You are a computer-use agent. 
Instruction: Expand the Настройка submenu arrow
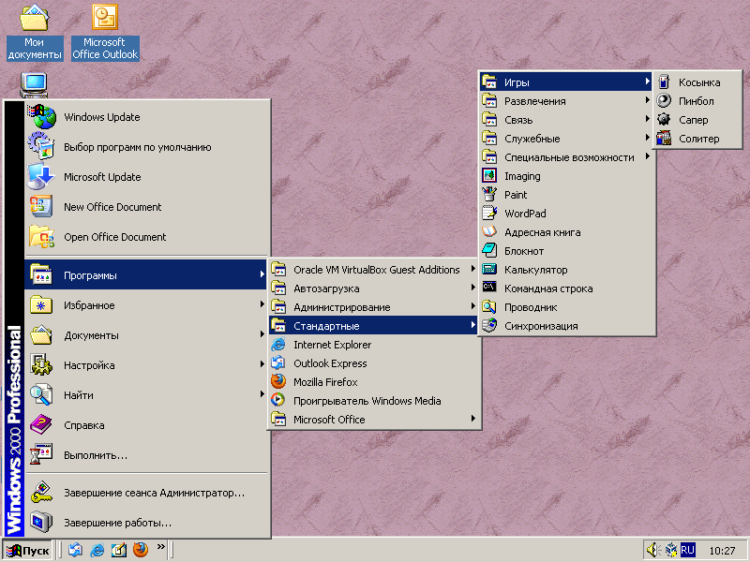[x=262, y=364]
